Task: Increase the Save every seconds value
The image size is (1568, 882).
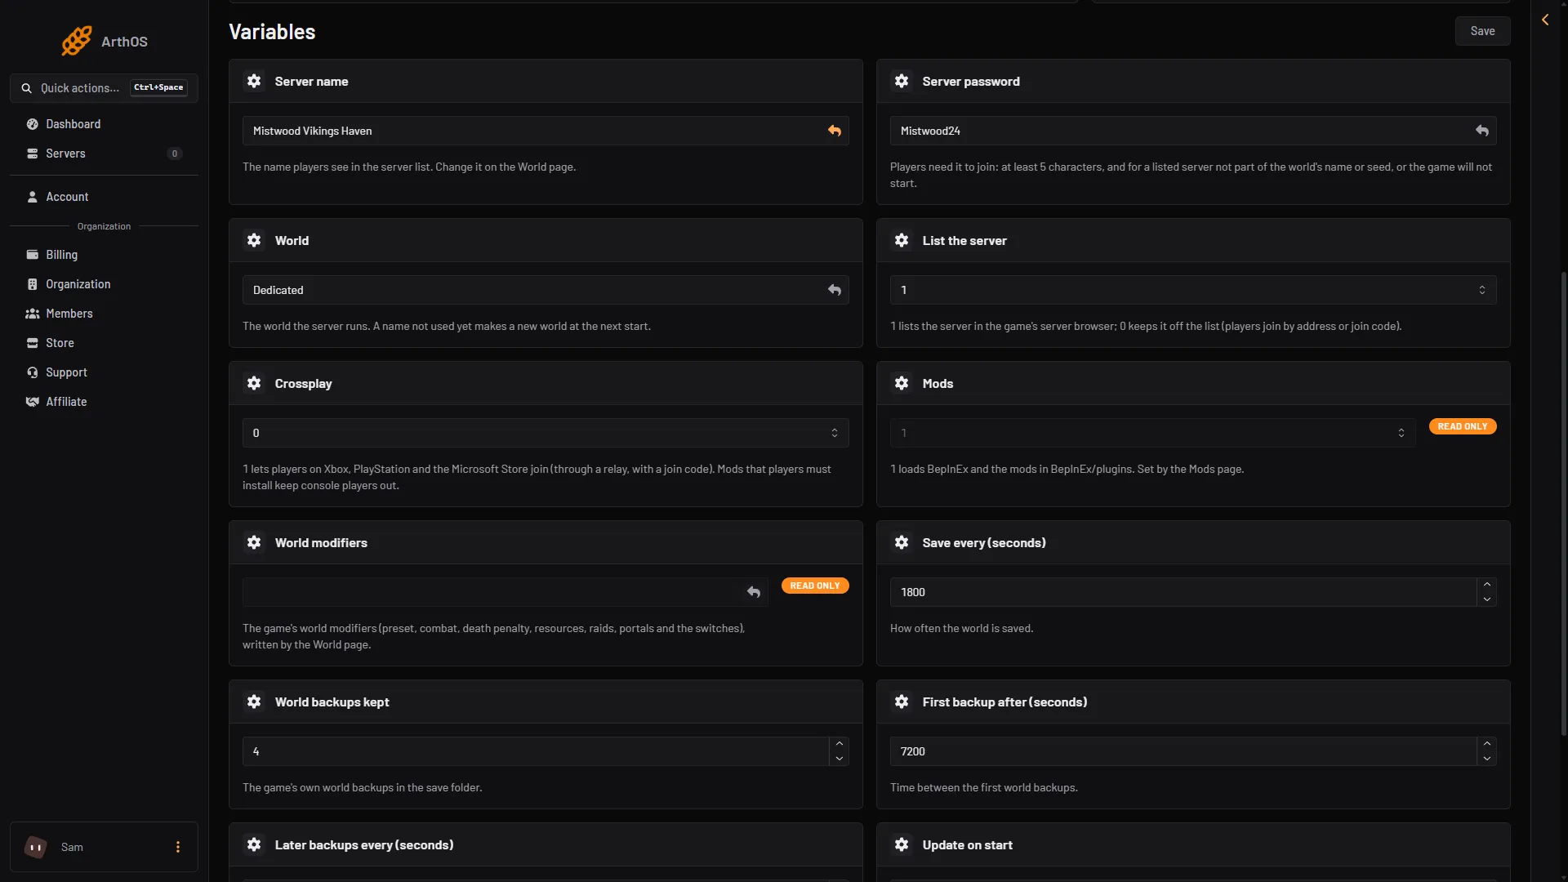Action: tap(1487, 585)
